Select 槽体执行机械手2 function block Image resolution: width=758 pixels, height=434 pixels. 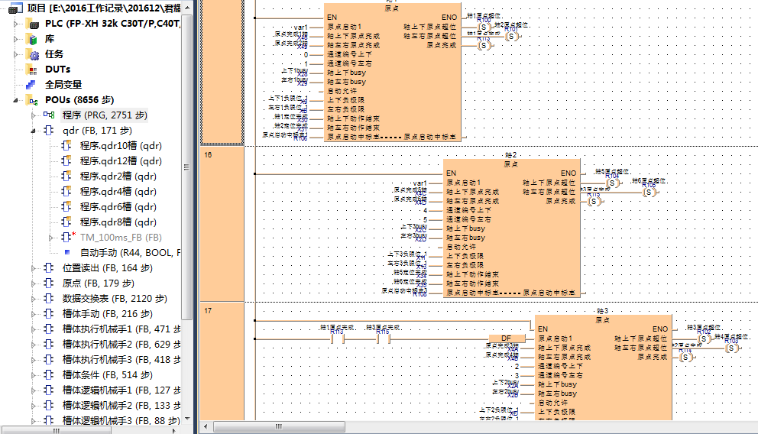pos(121,345)
